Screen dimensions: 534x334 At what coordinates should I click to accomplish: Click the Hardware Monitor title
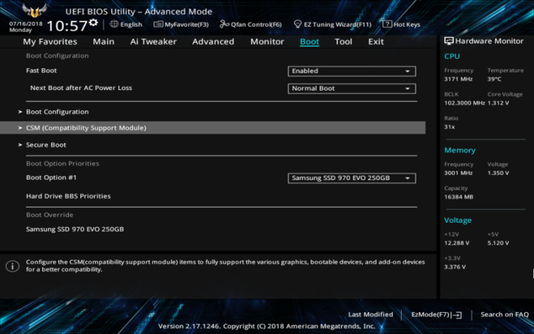pyautogui.click(x=489, y=41)
